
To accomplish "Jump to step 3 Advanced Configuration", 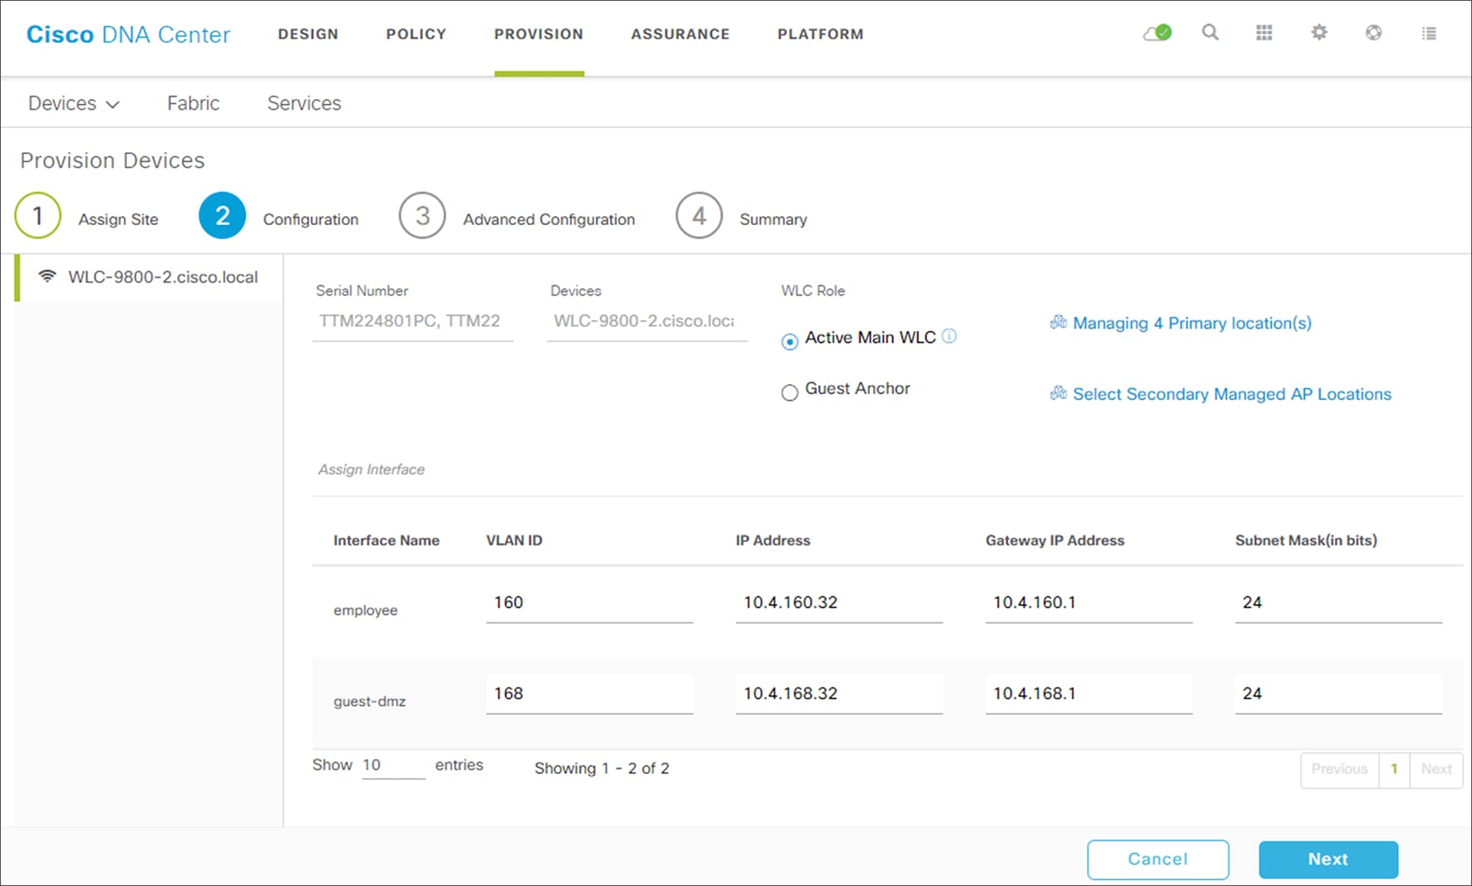I will coord(422,216).
